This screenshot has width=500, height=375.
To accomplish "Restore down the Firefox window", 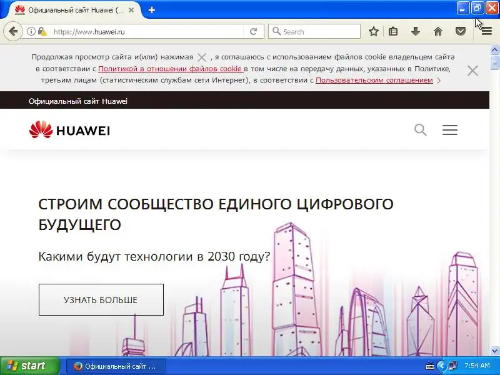I will [477, 8].
